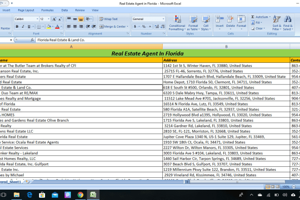Open Underline style dropdown arrow
Image resolution: width=300 pixels, height=200 pixels.
33,27
